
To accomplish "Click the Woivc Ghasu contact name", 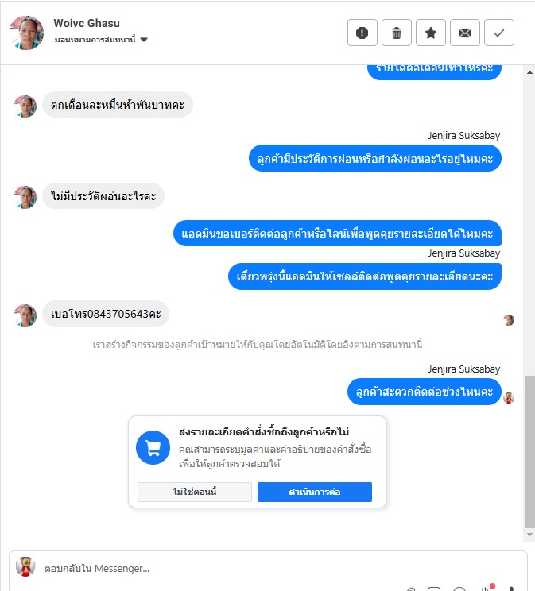I will (87, 23).
